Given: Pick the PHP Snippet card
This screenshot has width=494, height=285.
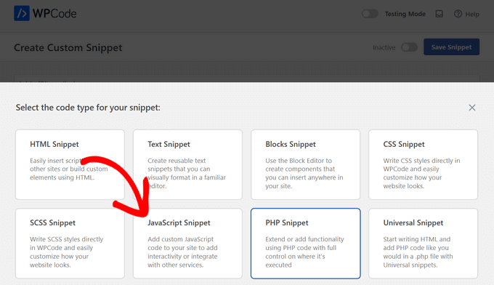Looking at the screenshot, I should [x=306, y=244].
